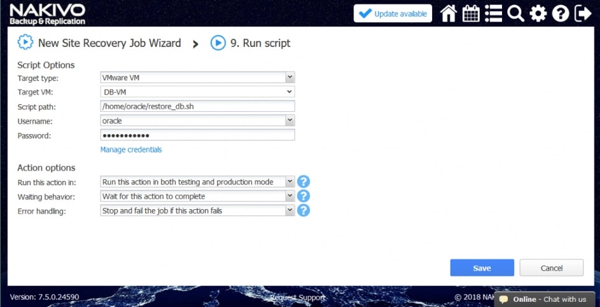Show help for Error handling
The width and height of the screenshot is (600, 307).
tap(303, 210)
